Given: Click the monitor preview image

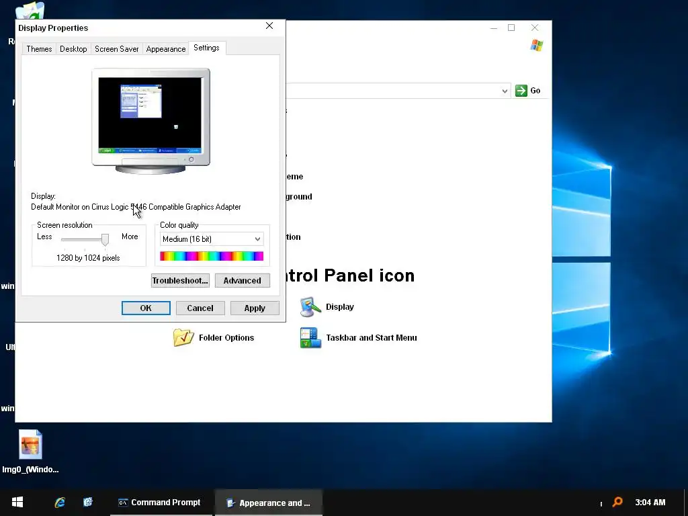Looking at the screenshot, I should click(150, 121).
